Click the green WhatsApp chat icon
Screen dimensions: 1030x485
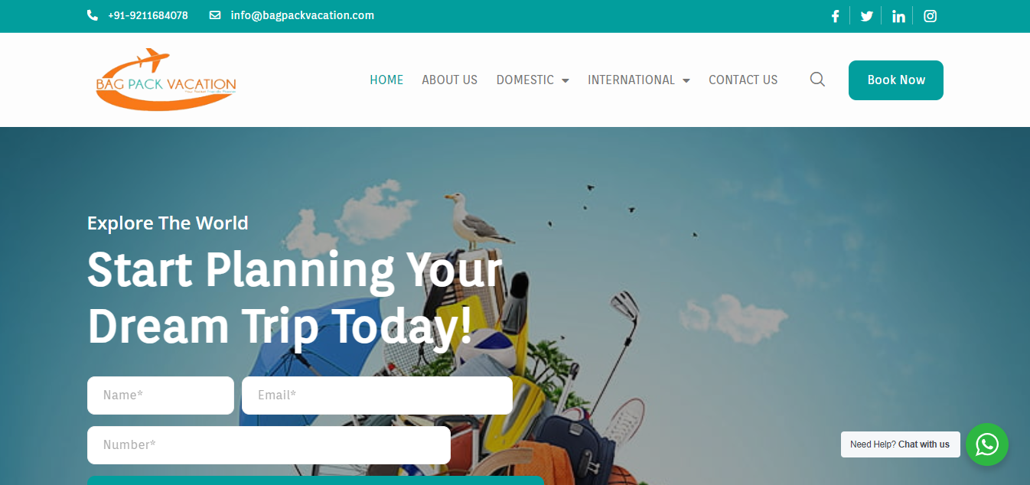pyautogui.click(x=987, y=444)
